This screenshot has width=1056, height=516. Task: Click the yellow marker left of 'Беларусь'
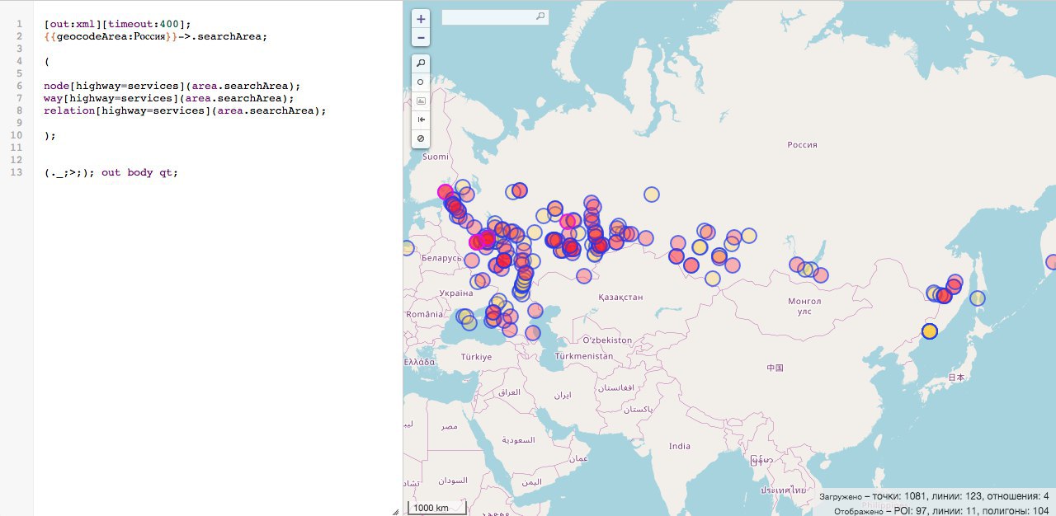click(407, 248)
